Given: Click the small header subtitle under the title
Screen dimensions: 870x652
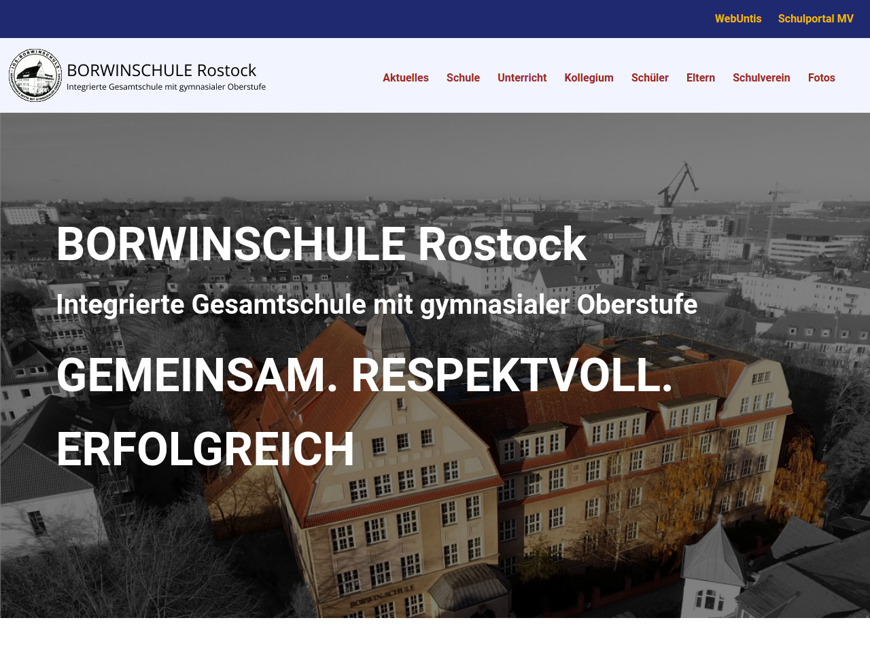Looking at the screenshot, I should [x=166, y=87].
